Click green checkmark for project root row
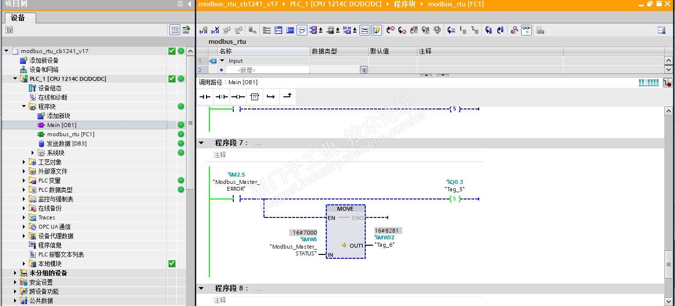The width and height of the screenshot is (675, 306). 171,51
